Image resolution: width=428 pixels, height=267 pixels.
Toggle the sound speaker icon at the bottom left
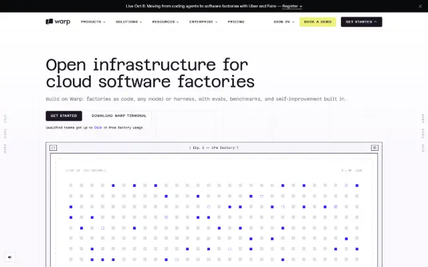coord(10,257)
